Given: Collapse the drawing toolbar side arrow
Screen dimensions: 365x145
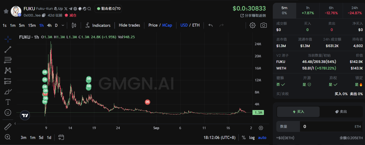Looking at the screenshot, I should [15, 124].
